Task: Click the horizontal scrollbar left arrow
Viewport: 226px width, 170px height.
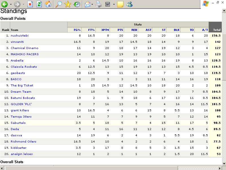Action: pos(2,168)
